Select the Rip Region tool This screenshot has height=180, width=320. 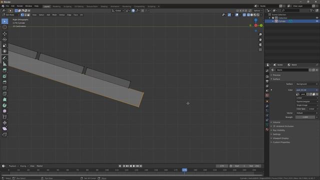click(4, 134)
